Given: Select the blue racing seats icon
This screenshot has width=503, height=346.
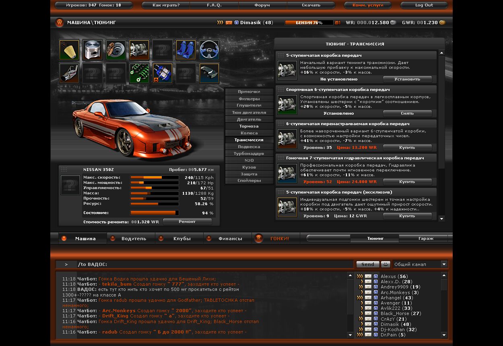Looking at the screenshot, I should [x=186, y=50].
